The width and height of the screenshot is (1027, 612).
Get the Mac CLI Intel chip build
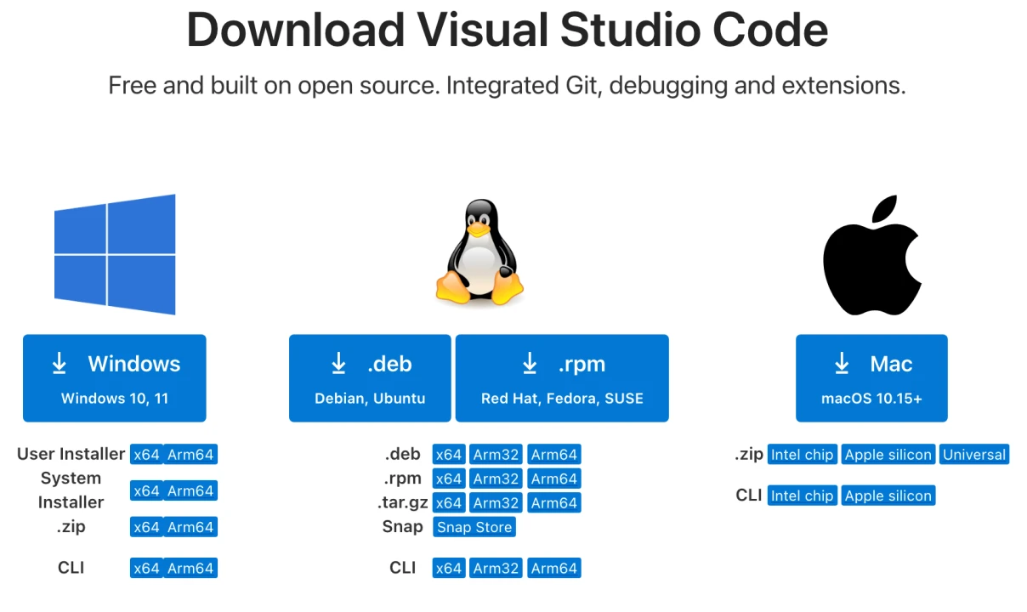(x=803, y=496)
